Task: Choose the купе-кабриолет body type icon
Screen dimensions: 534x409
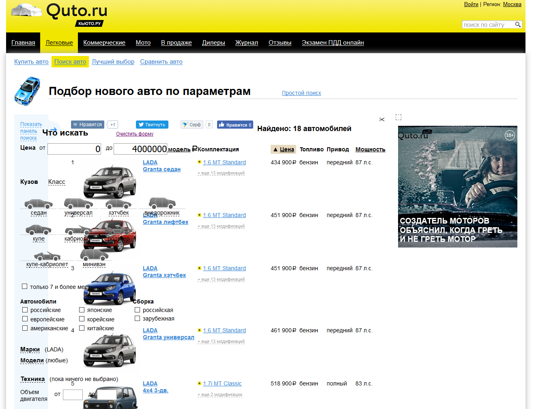Action: pyautogui.click(x=47, y=256)
